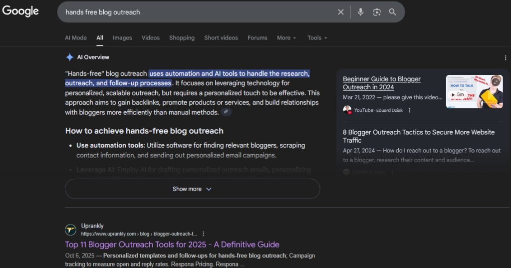Open 8 Blogger Outreach Tactics article

click(419, 136)
